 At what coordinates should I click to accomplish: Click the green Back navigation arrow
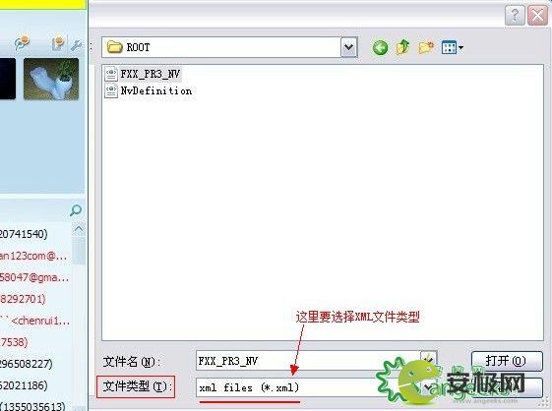click(x=380, y=47)
